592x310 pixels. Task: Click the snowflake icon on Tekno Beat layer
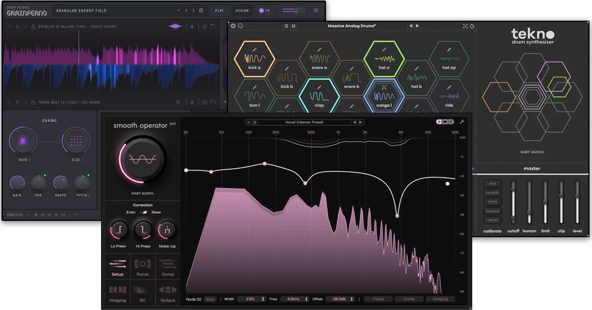(192, 102)
